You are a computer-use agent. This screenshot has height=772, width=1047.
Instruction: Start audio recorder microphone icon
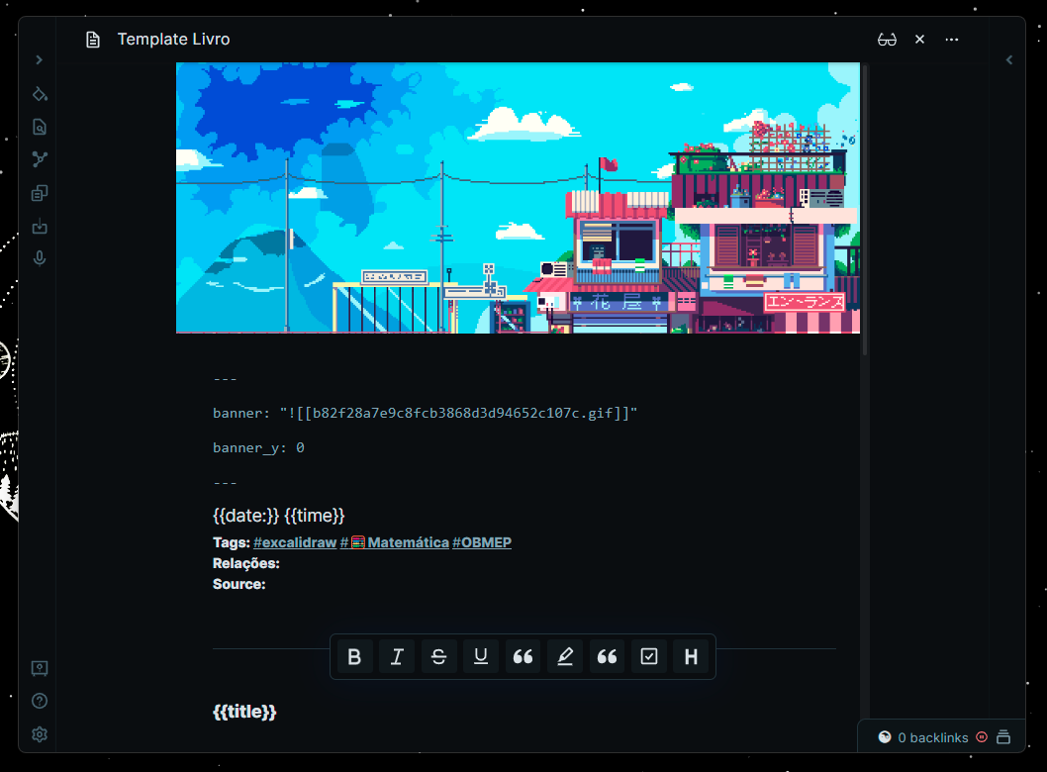click(x=40, y=258)
